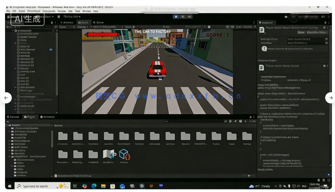Click the Open button on the script component
Viewport: 335px width, 192px height.
click(x=301, y=32)
